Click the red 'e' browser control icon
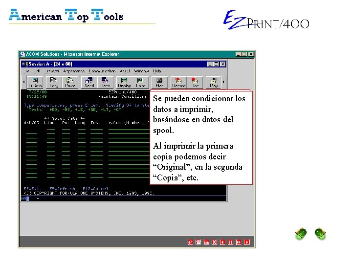 pyautogui.click(x=190, y=242)
